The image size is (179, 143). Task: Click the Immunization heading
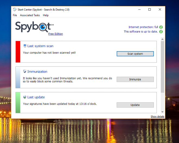[37, 71]
